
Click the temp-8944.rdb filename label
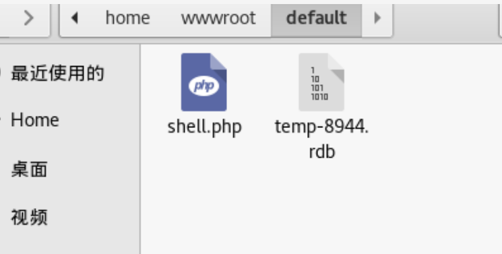coord(322,139)
